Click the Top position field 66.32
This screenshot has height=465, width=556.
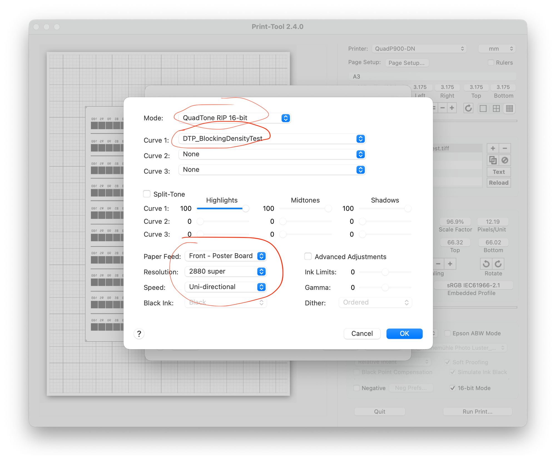click(455, 242)
